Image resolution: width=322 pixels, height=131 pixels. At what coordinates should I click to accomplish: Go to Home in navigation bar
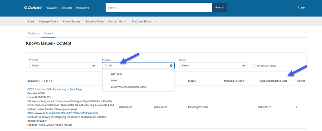(30, 21)
